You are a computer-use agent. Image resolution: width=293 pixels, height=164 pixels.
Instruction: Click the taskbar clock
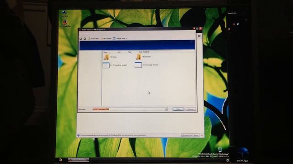point(242,161)
